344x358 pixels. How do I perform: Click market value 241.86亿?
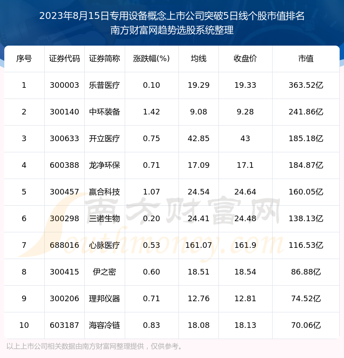pos(306,112)
